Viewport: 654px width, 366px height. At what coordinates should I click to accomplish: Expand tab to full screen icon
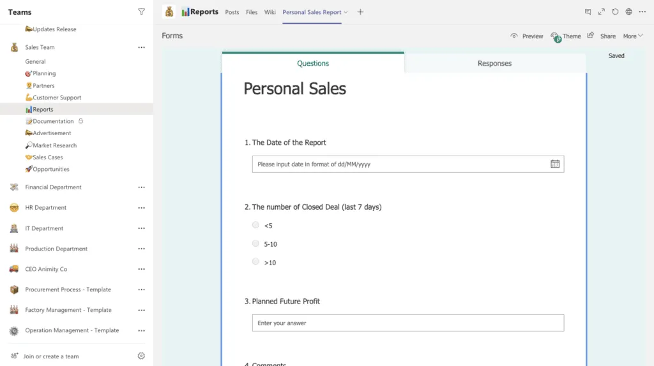tap(602, 11)
